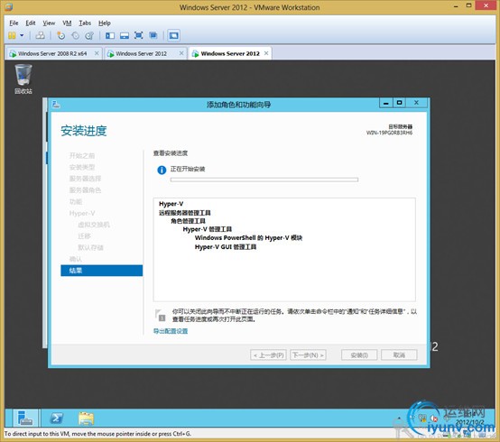Click the 安装类型 step in the sidebar
The image size is (500, 442).
click(82, 167)
